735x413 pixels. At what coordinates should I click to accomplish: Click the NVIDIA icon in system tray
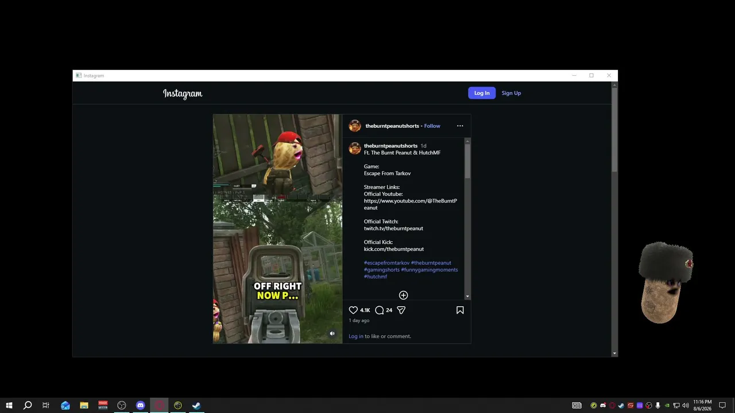click(667, 406)
